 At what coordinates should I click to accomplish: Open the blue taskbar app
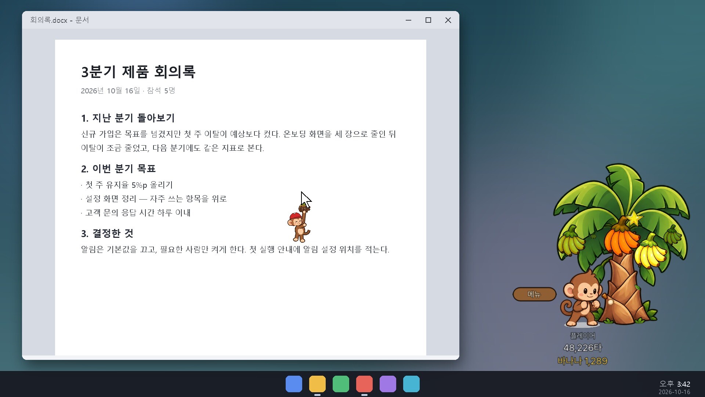(294, 384)
